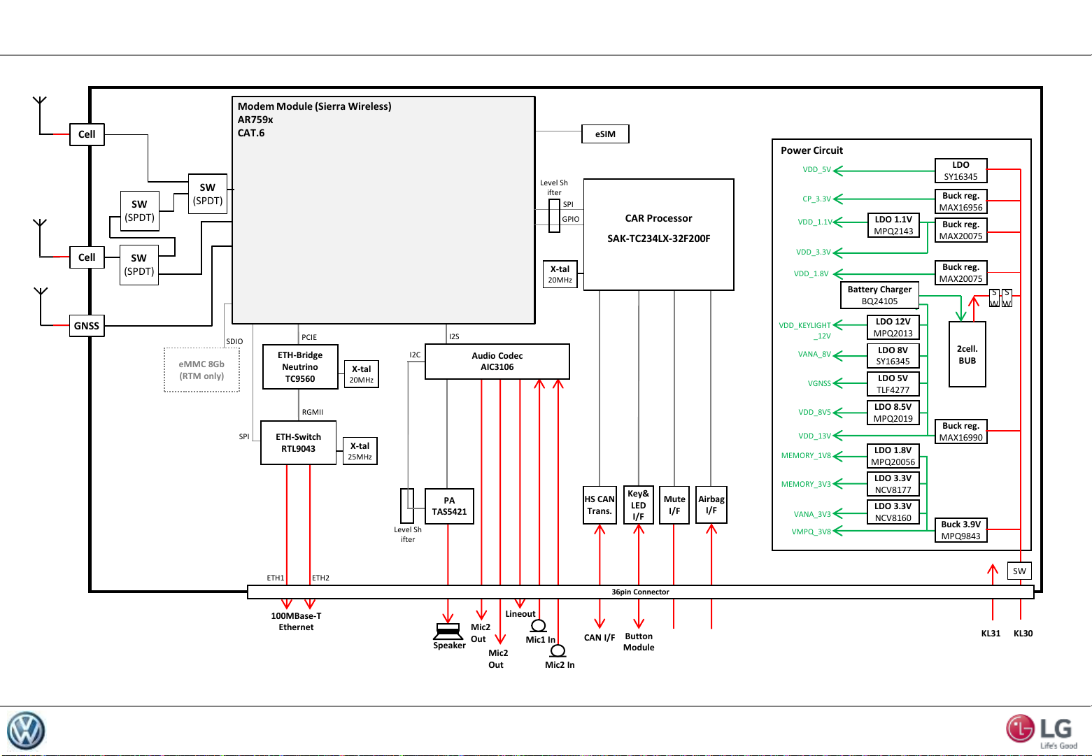Image resolution: width=1092 pixels, height=756 pixels.
Task: Click the VDD_13V rail label
Action: (814, 436)
